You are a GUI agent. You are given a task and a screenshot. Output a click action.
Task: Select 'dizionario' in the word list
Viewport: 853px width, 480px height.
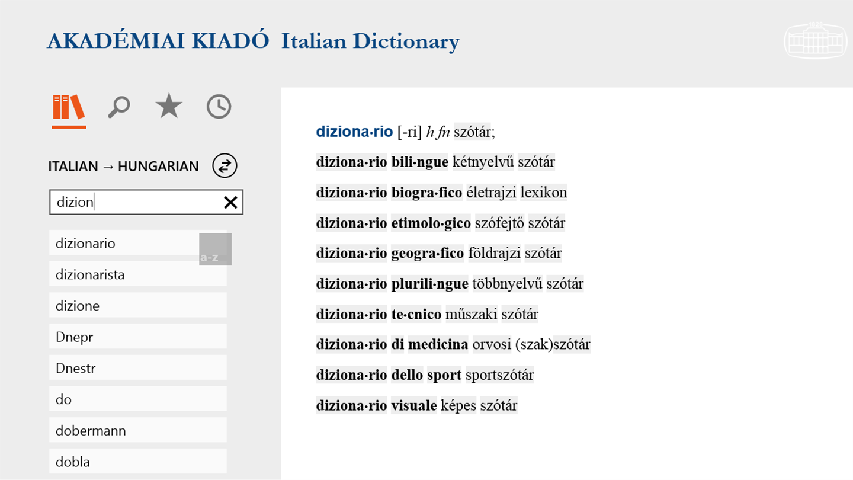(138, 243)
